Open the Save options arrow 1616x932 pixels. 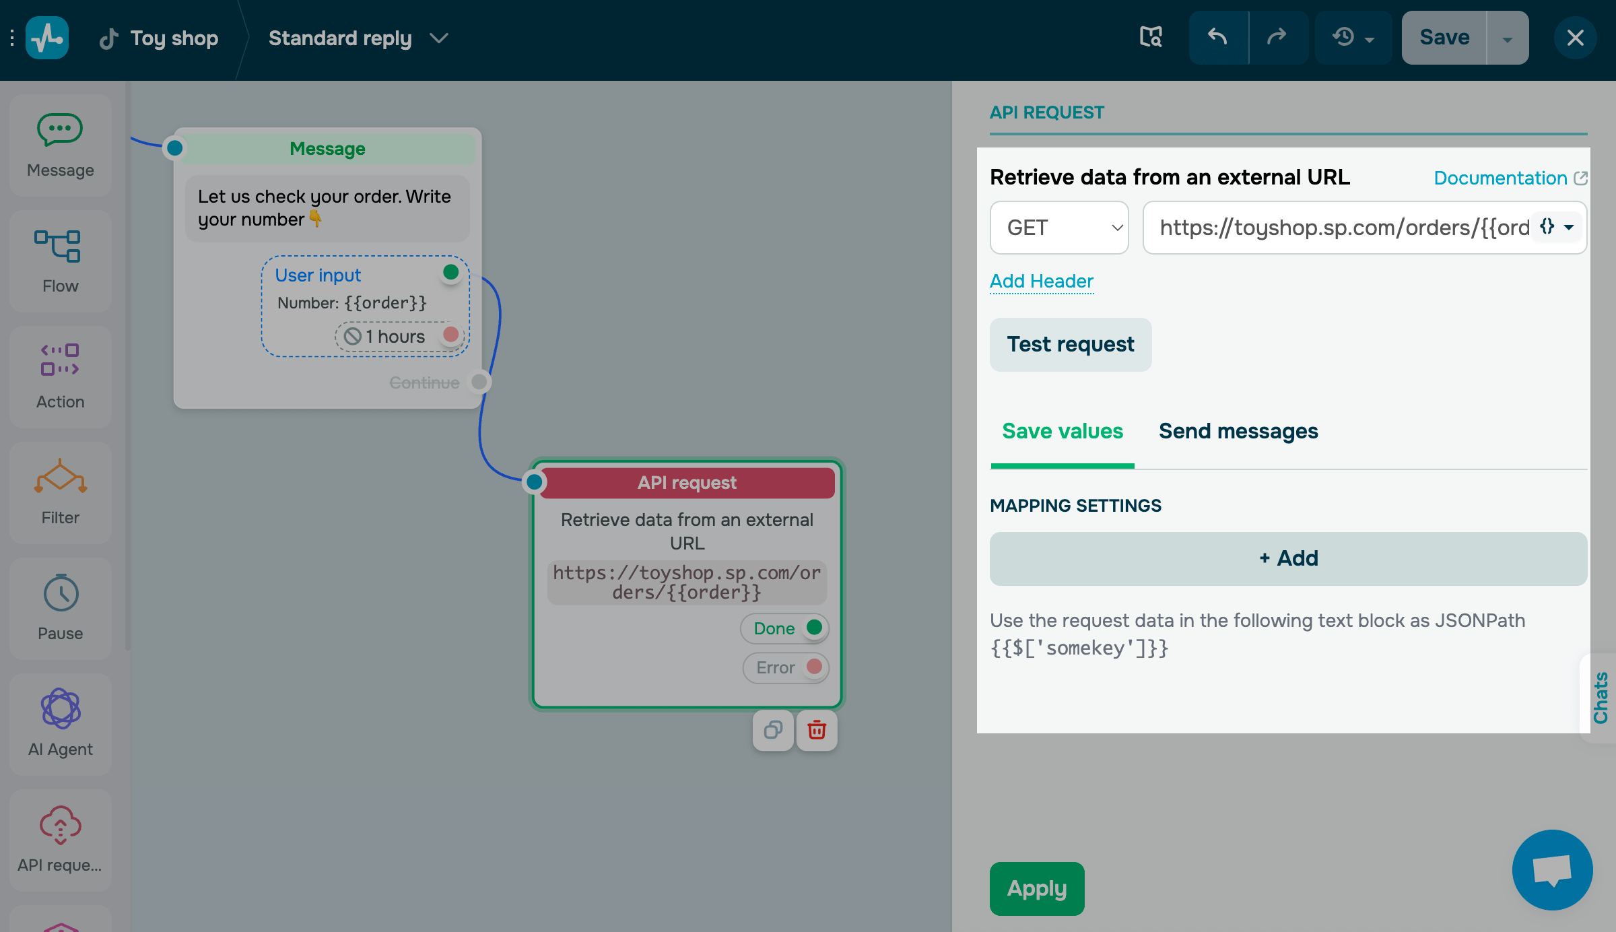pyautogui.click(x=1507, y=38)
